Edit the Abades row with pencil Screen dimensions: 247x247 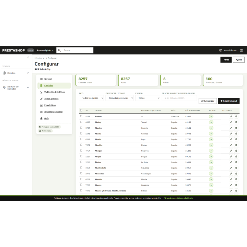231,128
